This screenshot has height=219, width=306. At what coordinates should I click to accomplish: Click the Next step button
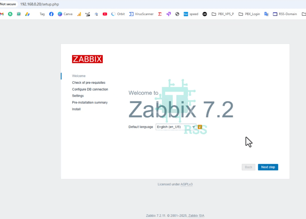pyautogui.click(x=268, y=167)
